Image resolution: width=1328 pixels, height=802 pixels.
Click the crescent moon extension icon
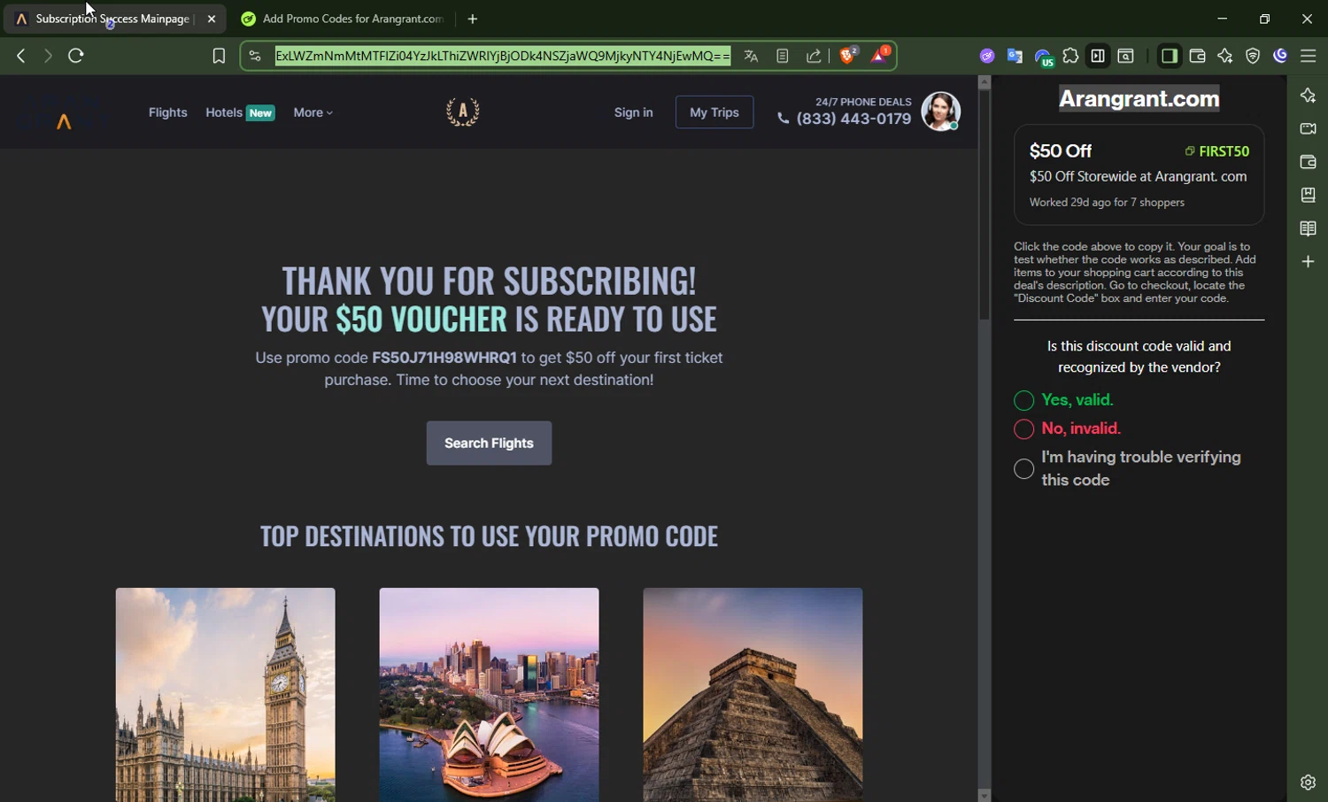click(1280, 56)
